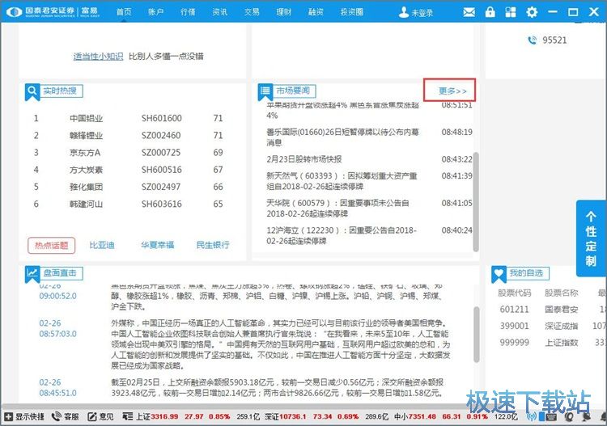Select 999999 上证指数 in watchlist

(552, 343)
